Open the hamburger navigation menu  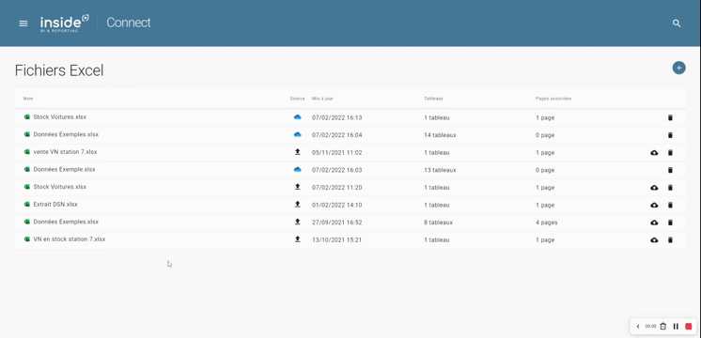pos(23,23)
